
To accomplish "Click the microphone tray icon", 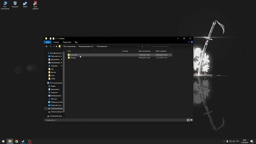I will 227,141.
